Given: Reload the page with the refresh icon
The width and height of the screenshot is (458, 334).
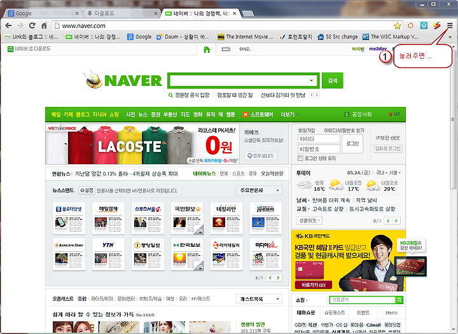Looking at the screenshot, I should pyautogui.click(x=32, y=25).
